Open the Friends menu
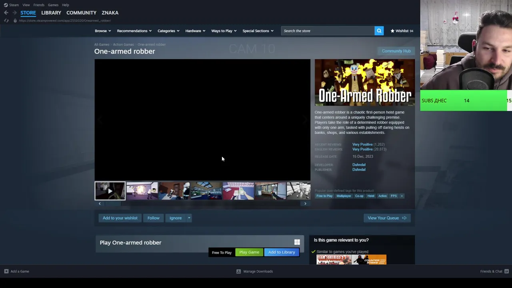Image resolution: width=512 pixels, height=288 pixels. tap(39, 5)
